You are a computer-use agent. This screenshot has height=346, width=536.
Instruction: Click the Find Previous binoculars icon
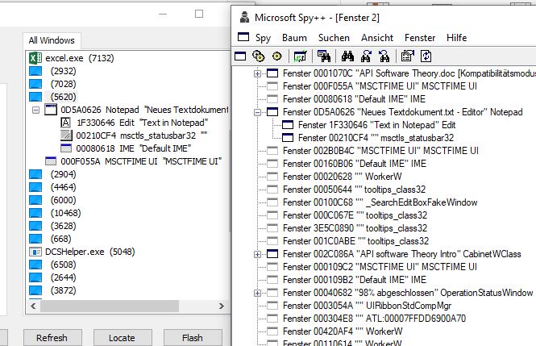[x=384, y=56]
